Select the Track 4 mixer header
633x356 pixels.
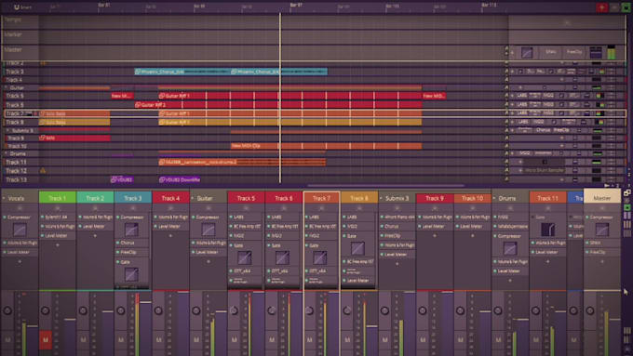(x=170, y=198)
